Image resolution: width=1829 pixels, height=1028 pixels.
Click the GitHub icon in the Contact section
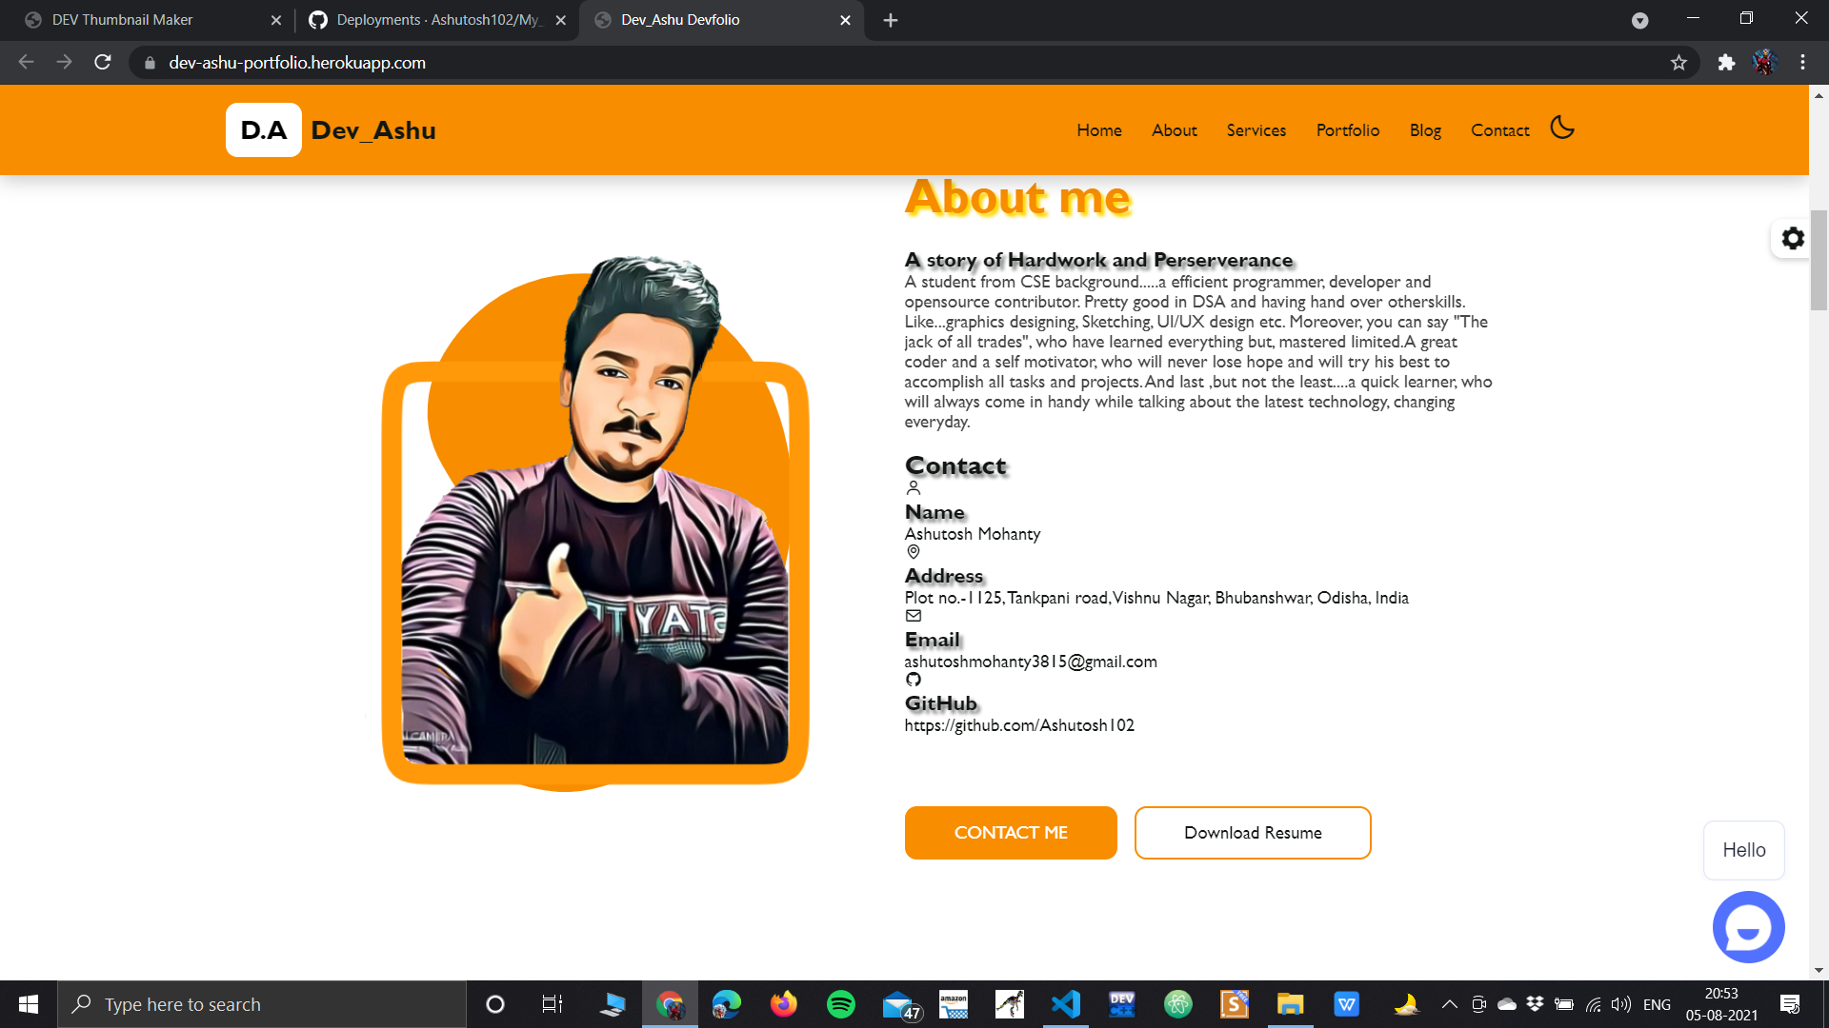coord(914,680)
